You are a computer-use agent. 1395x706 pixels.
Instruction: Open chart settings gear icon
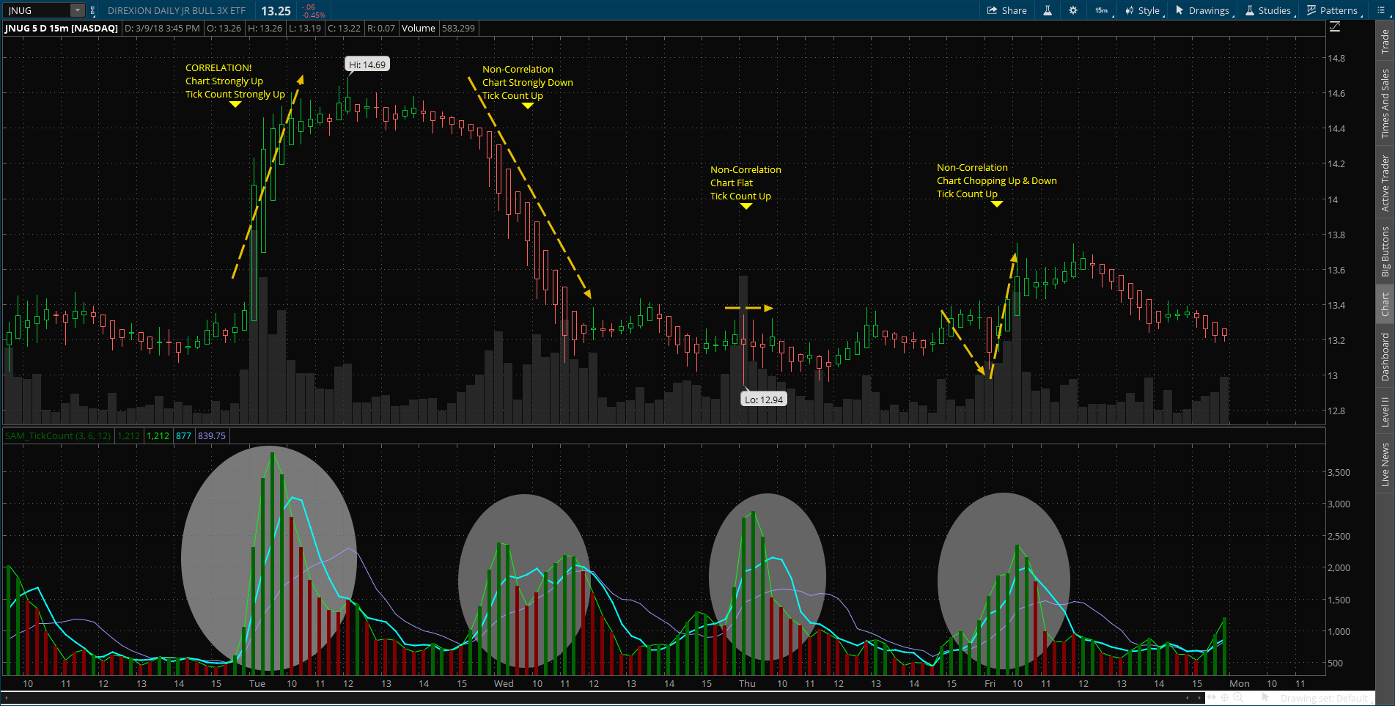click(1073, 10)
